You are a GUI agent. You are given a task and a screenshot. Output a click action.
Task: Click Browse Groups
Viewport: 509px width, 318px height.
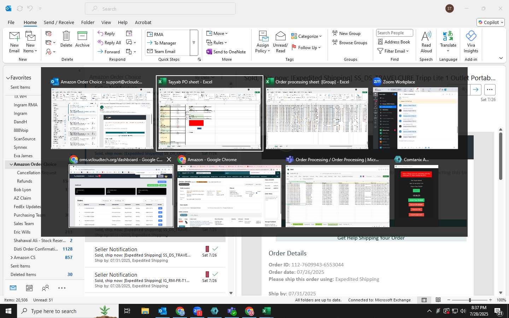click(x=350, y=42)
